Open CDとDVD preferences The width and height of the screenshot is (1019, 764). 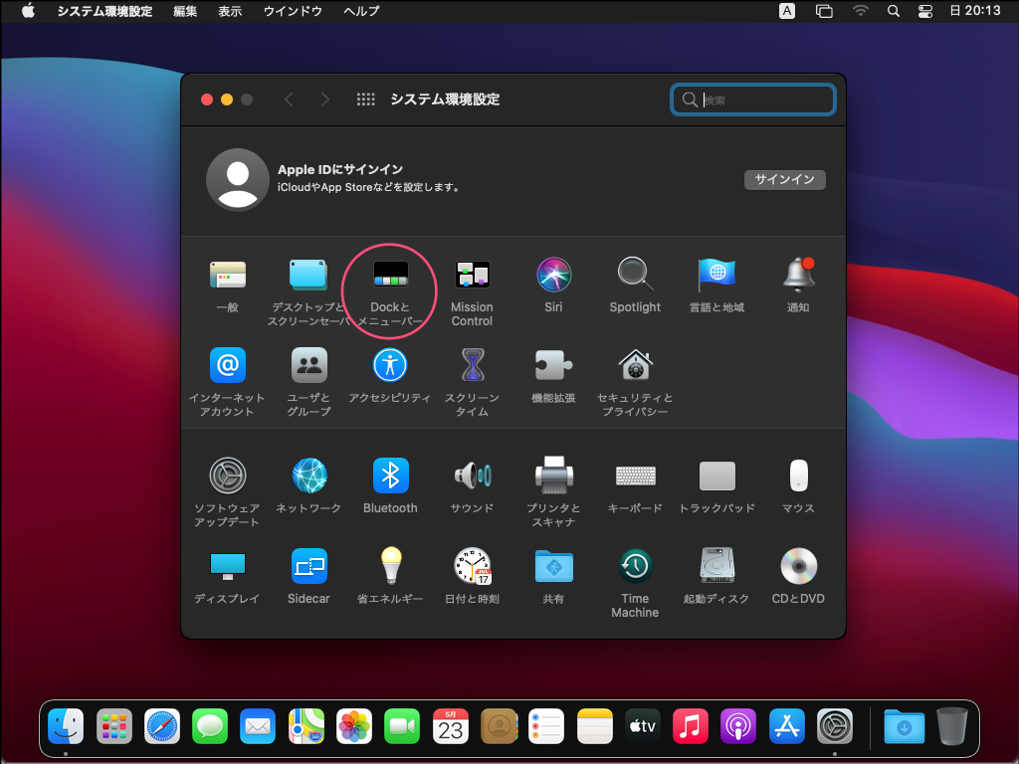(799, 566)
